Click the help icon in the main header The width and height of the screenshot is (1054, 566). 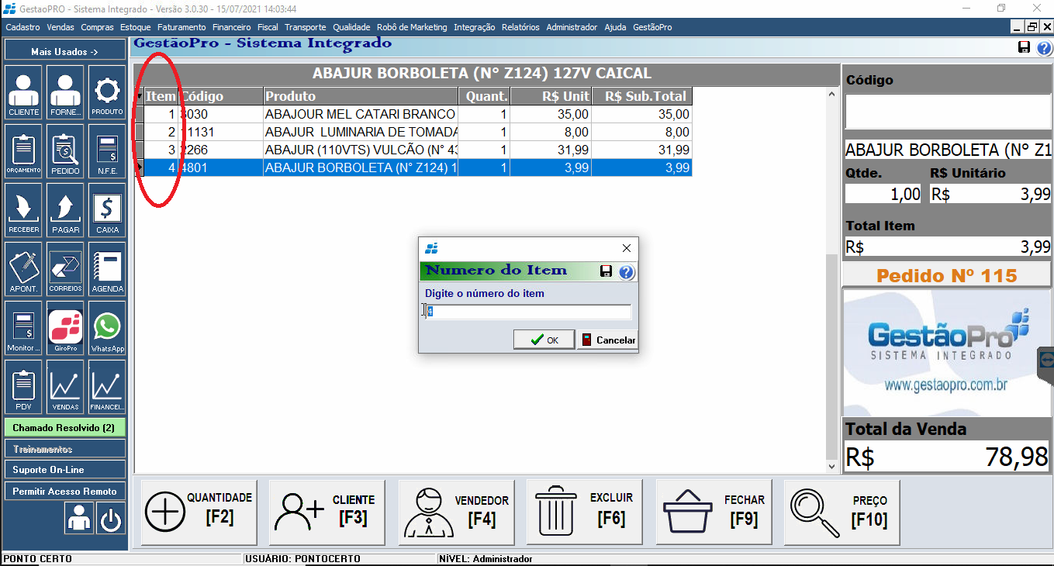(x=1044, y=48)
